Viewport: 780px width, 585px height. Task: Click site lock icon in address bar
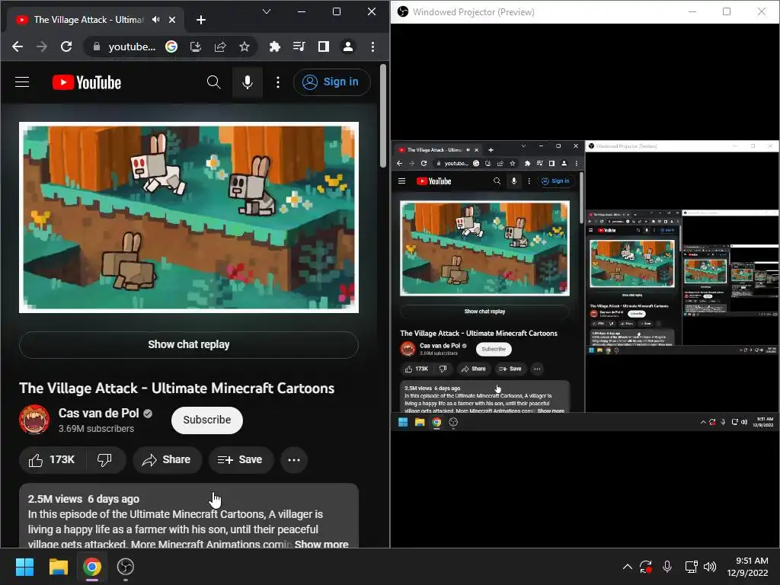click(x=97, y=46)
